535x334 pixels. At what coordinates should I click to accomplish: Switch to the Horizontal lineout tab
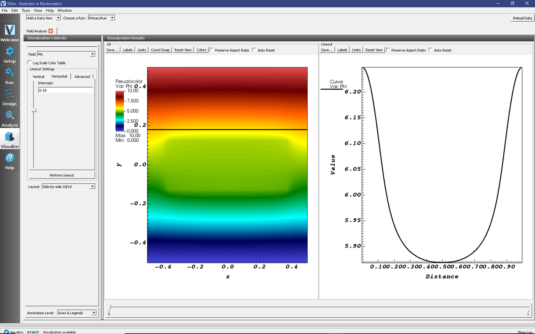59,76
